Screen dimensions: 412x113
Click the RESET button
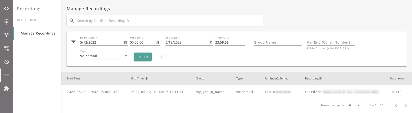tap(160, 57)
